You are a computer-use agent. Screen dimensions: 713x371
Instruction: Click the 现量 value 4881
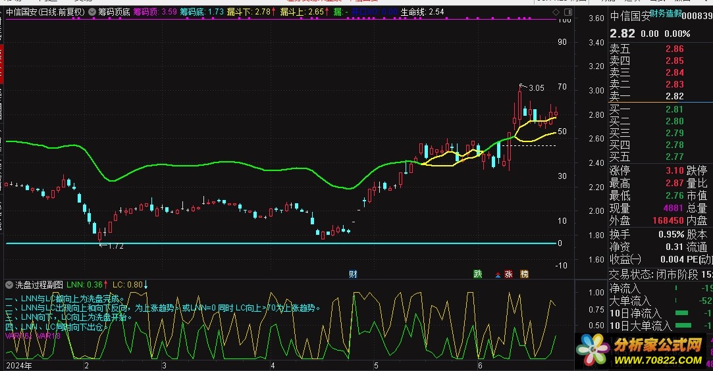pyautogui.click(x=673, y=207)
